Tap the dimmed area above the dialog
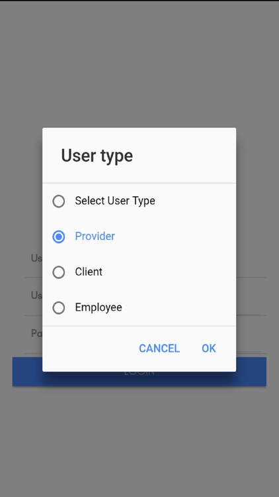This screenshot has height=497, width=279. 139,64
